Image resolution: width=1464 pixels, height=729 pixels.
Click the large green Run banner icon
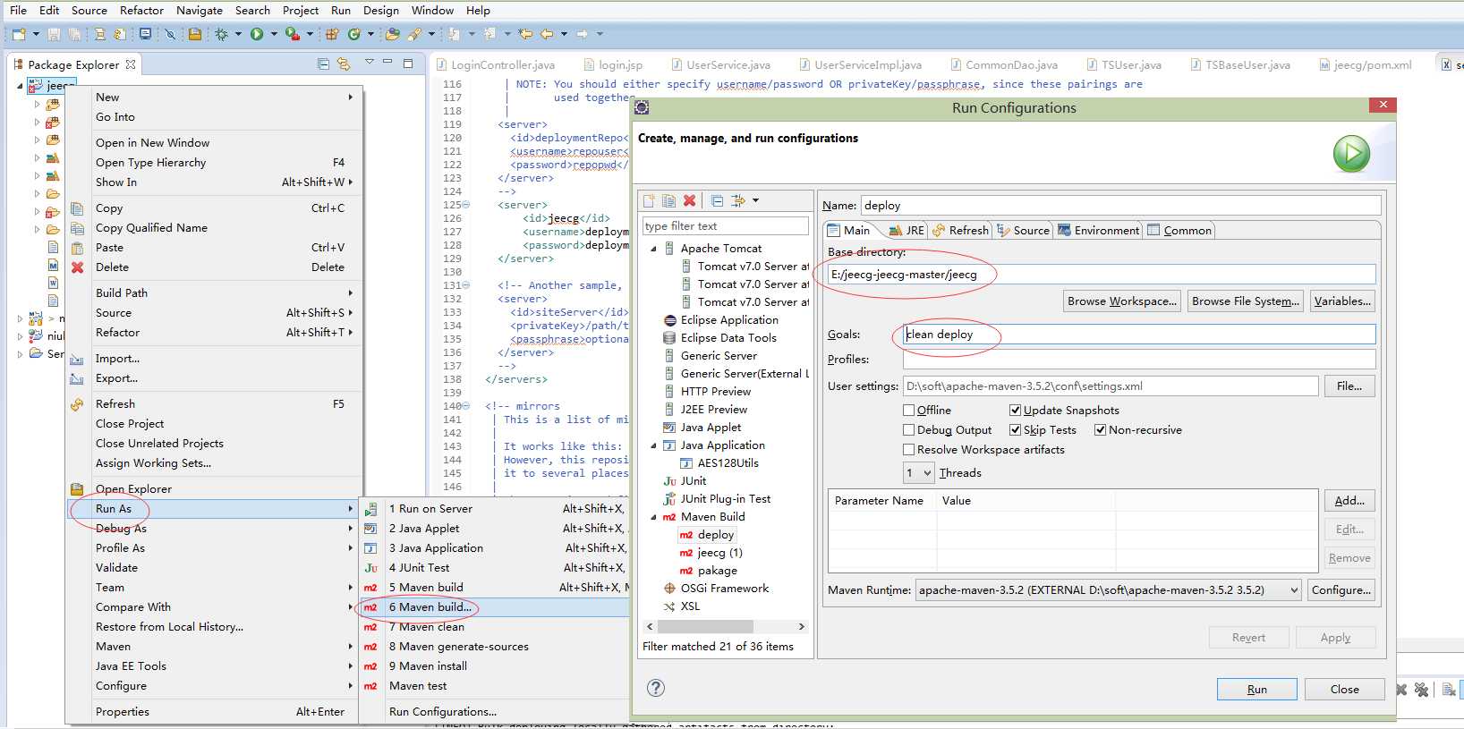coord(1351,154)
